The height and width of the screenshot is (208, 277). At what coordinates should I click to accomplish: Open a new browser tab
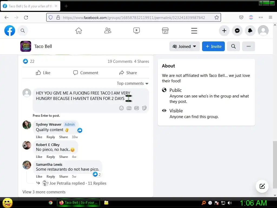point(66,6)
